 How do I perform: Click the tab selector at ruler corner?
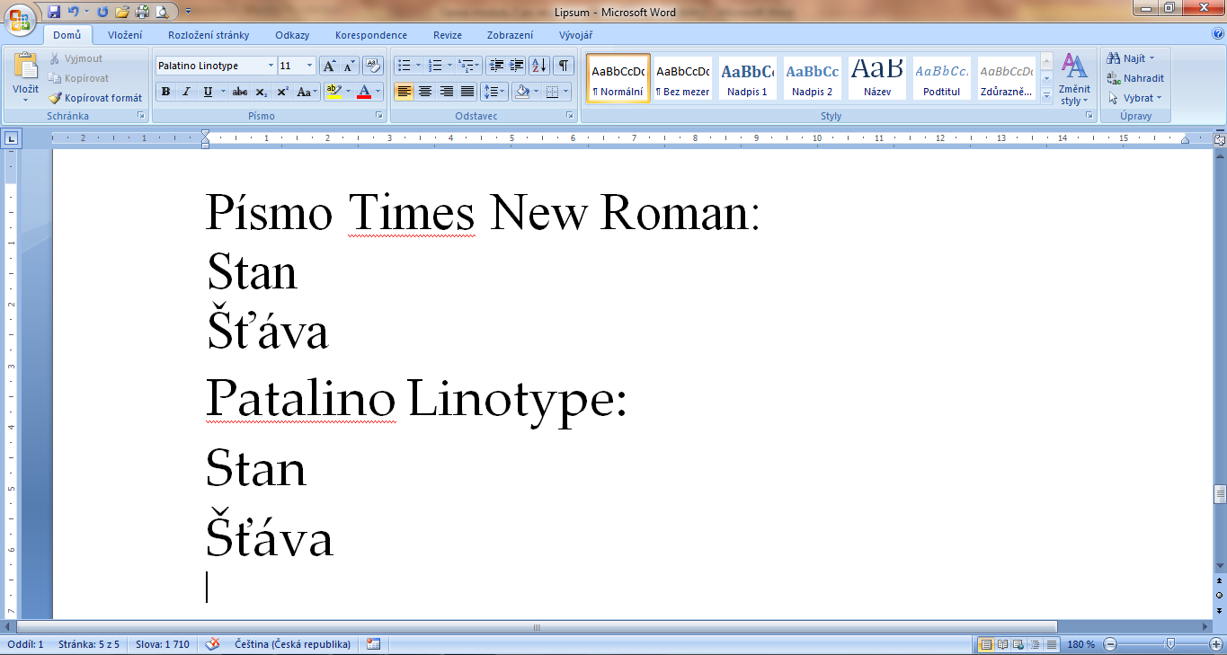[x=11, y=139]
